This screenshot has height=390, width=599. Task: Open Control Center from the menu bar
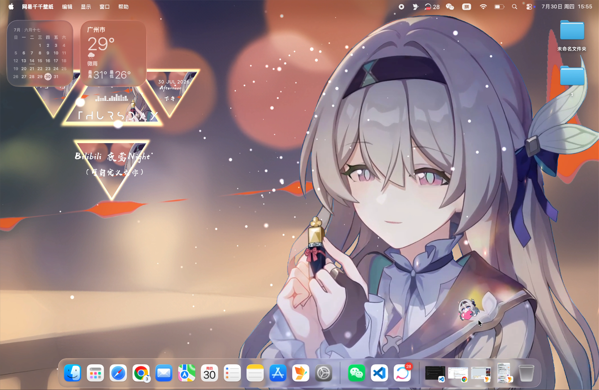(x=529, y=7)
